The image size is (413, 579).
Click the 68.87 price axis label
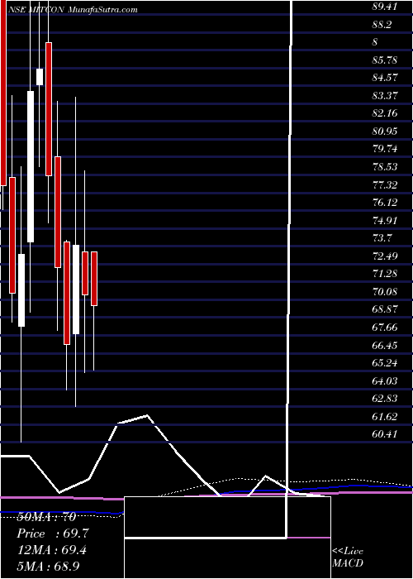pos(385,309)
